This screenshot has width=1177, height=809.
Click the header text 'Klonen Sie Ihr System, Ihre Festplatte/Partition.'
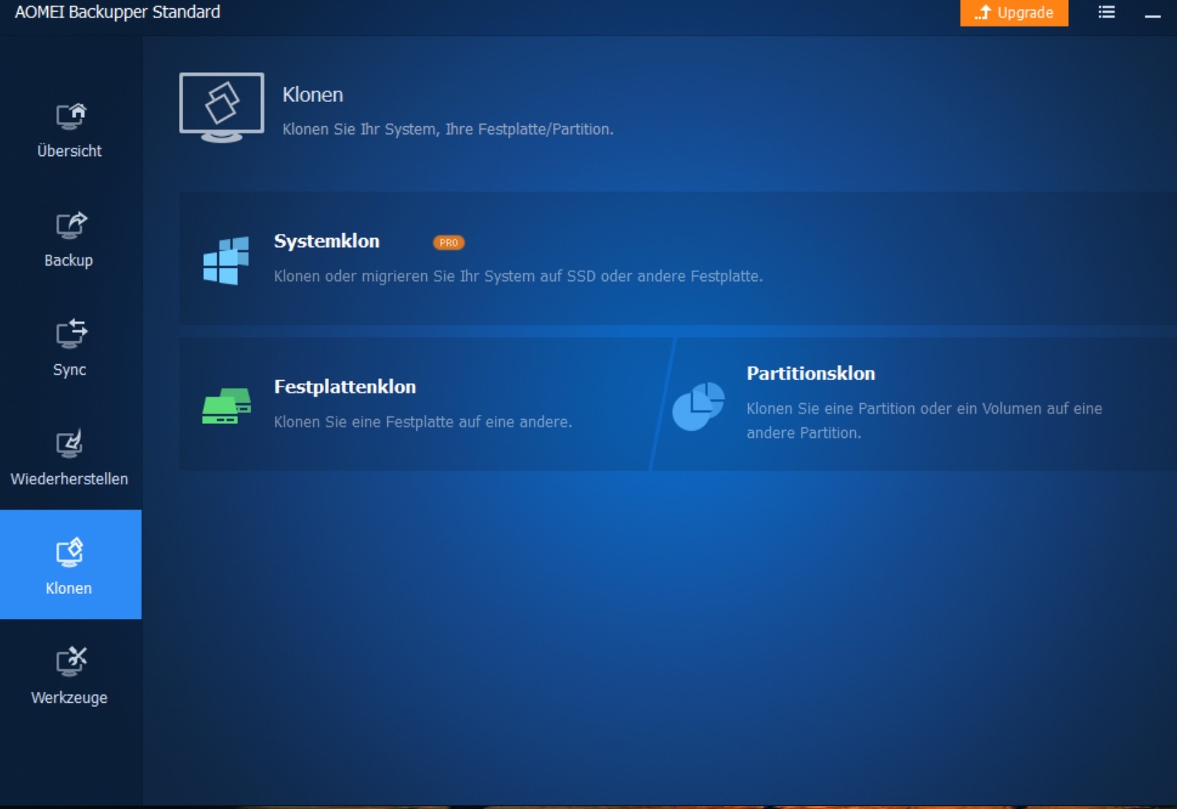click(448, 129)
